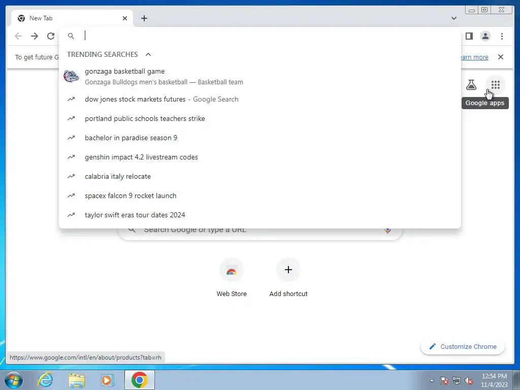Launch Internet Explorer from taskbar
The height and width of the screenshot is (390, 520).
point(45,380)
